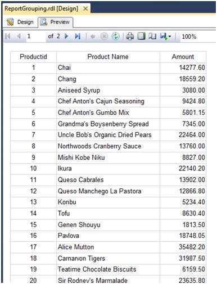Go to previous report page
Image resolution: width=217 pixels, height=284 pixels.
(x=19, y=36)
